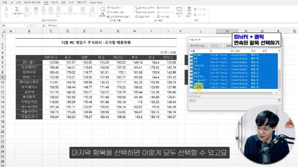Click the Calculate Sheet ribbon item
The width and height of the screenshot is (298, 167).
click(200, 15)
